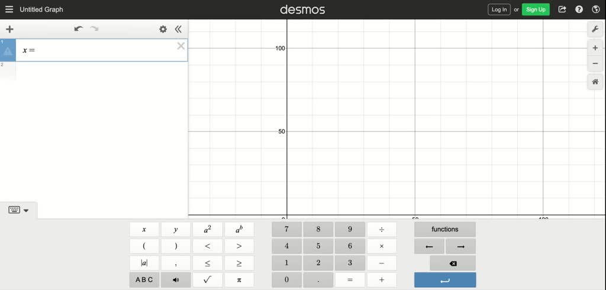Open the hamburger menu next to Untitled Graph
This screenshot has width=606, height=290.
tap(9, 9)
